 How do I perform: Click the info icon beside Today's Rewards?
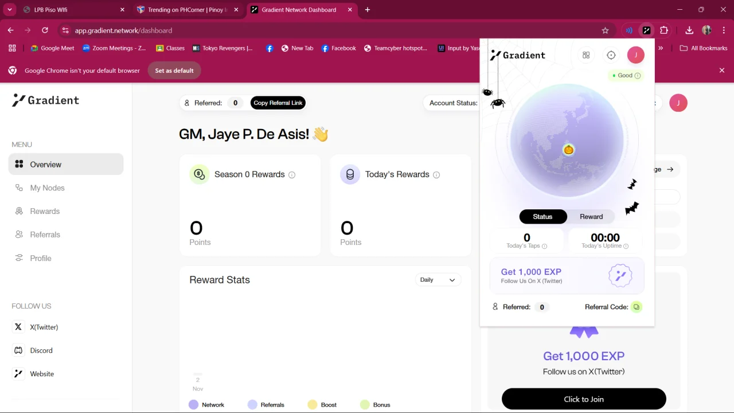click(x=436, y=175)
